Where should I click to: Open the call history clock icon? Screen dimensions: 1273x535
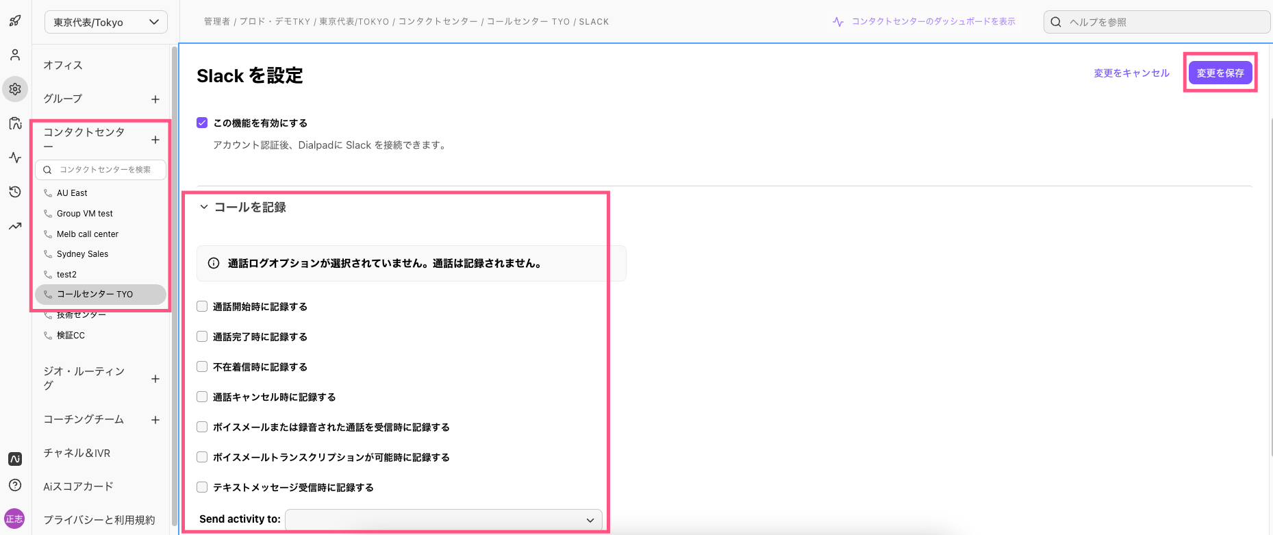pyautogui.click(x=15, y=192)
